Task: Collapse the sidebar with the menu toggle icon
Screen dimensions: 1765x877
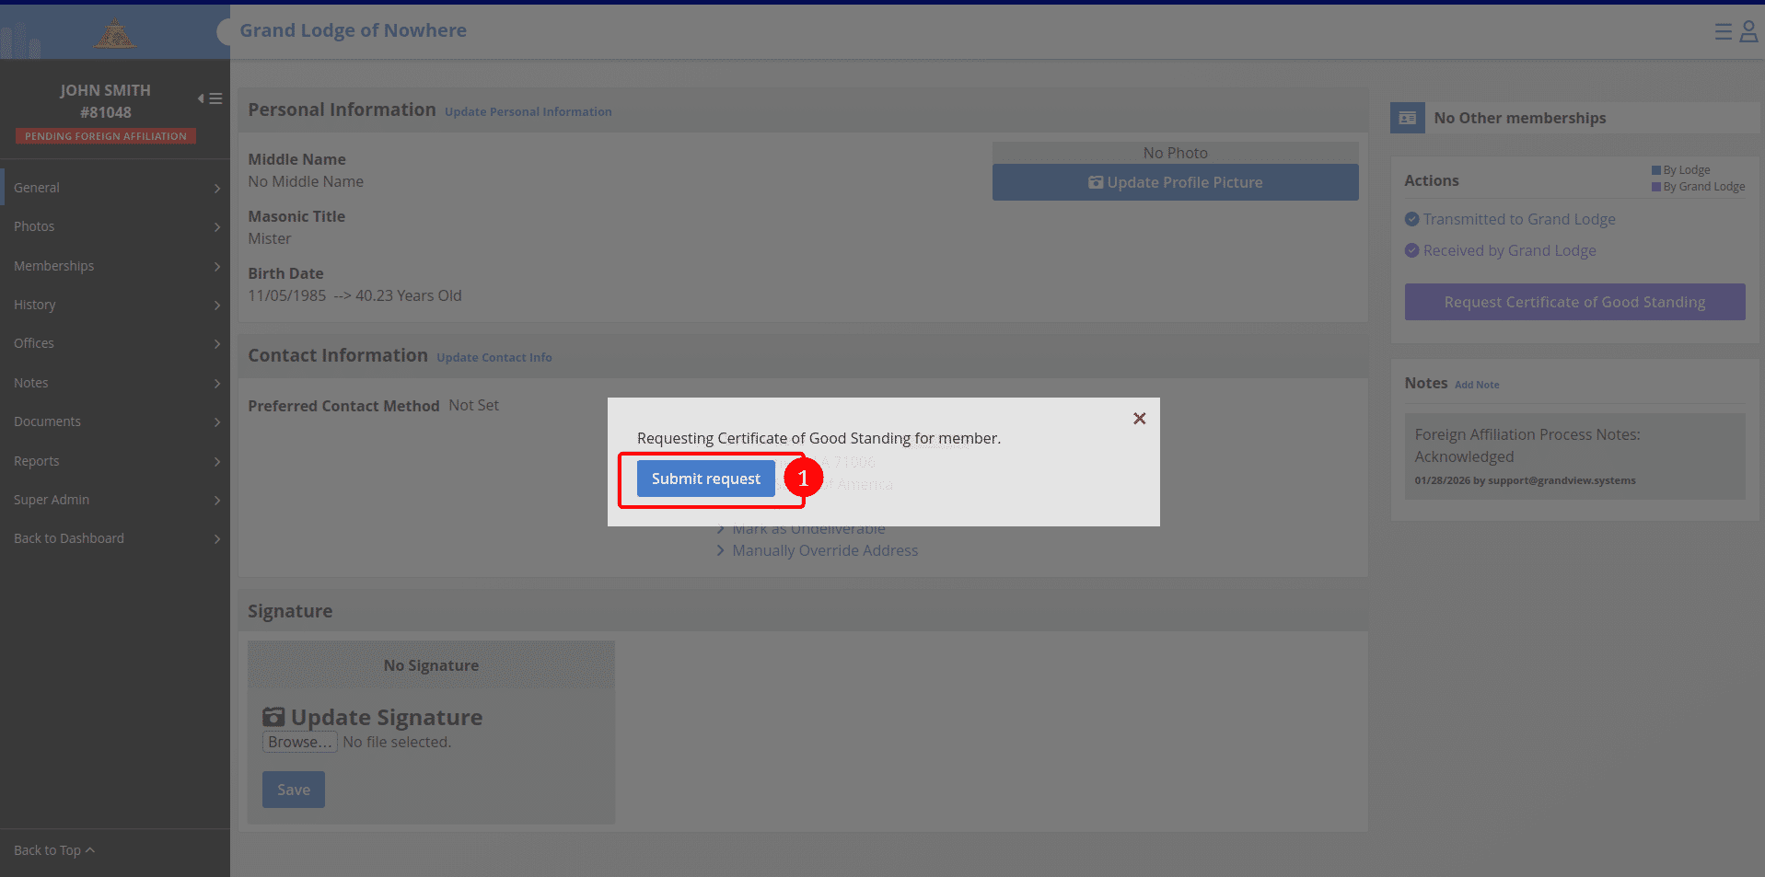Action: point(210,98)
